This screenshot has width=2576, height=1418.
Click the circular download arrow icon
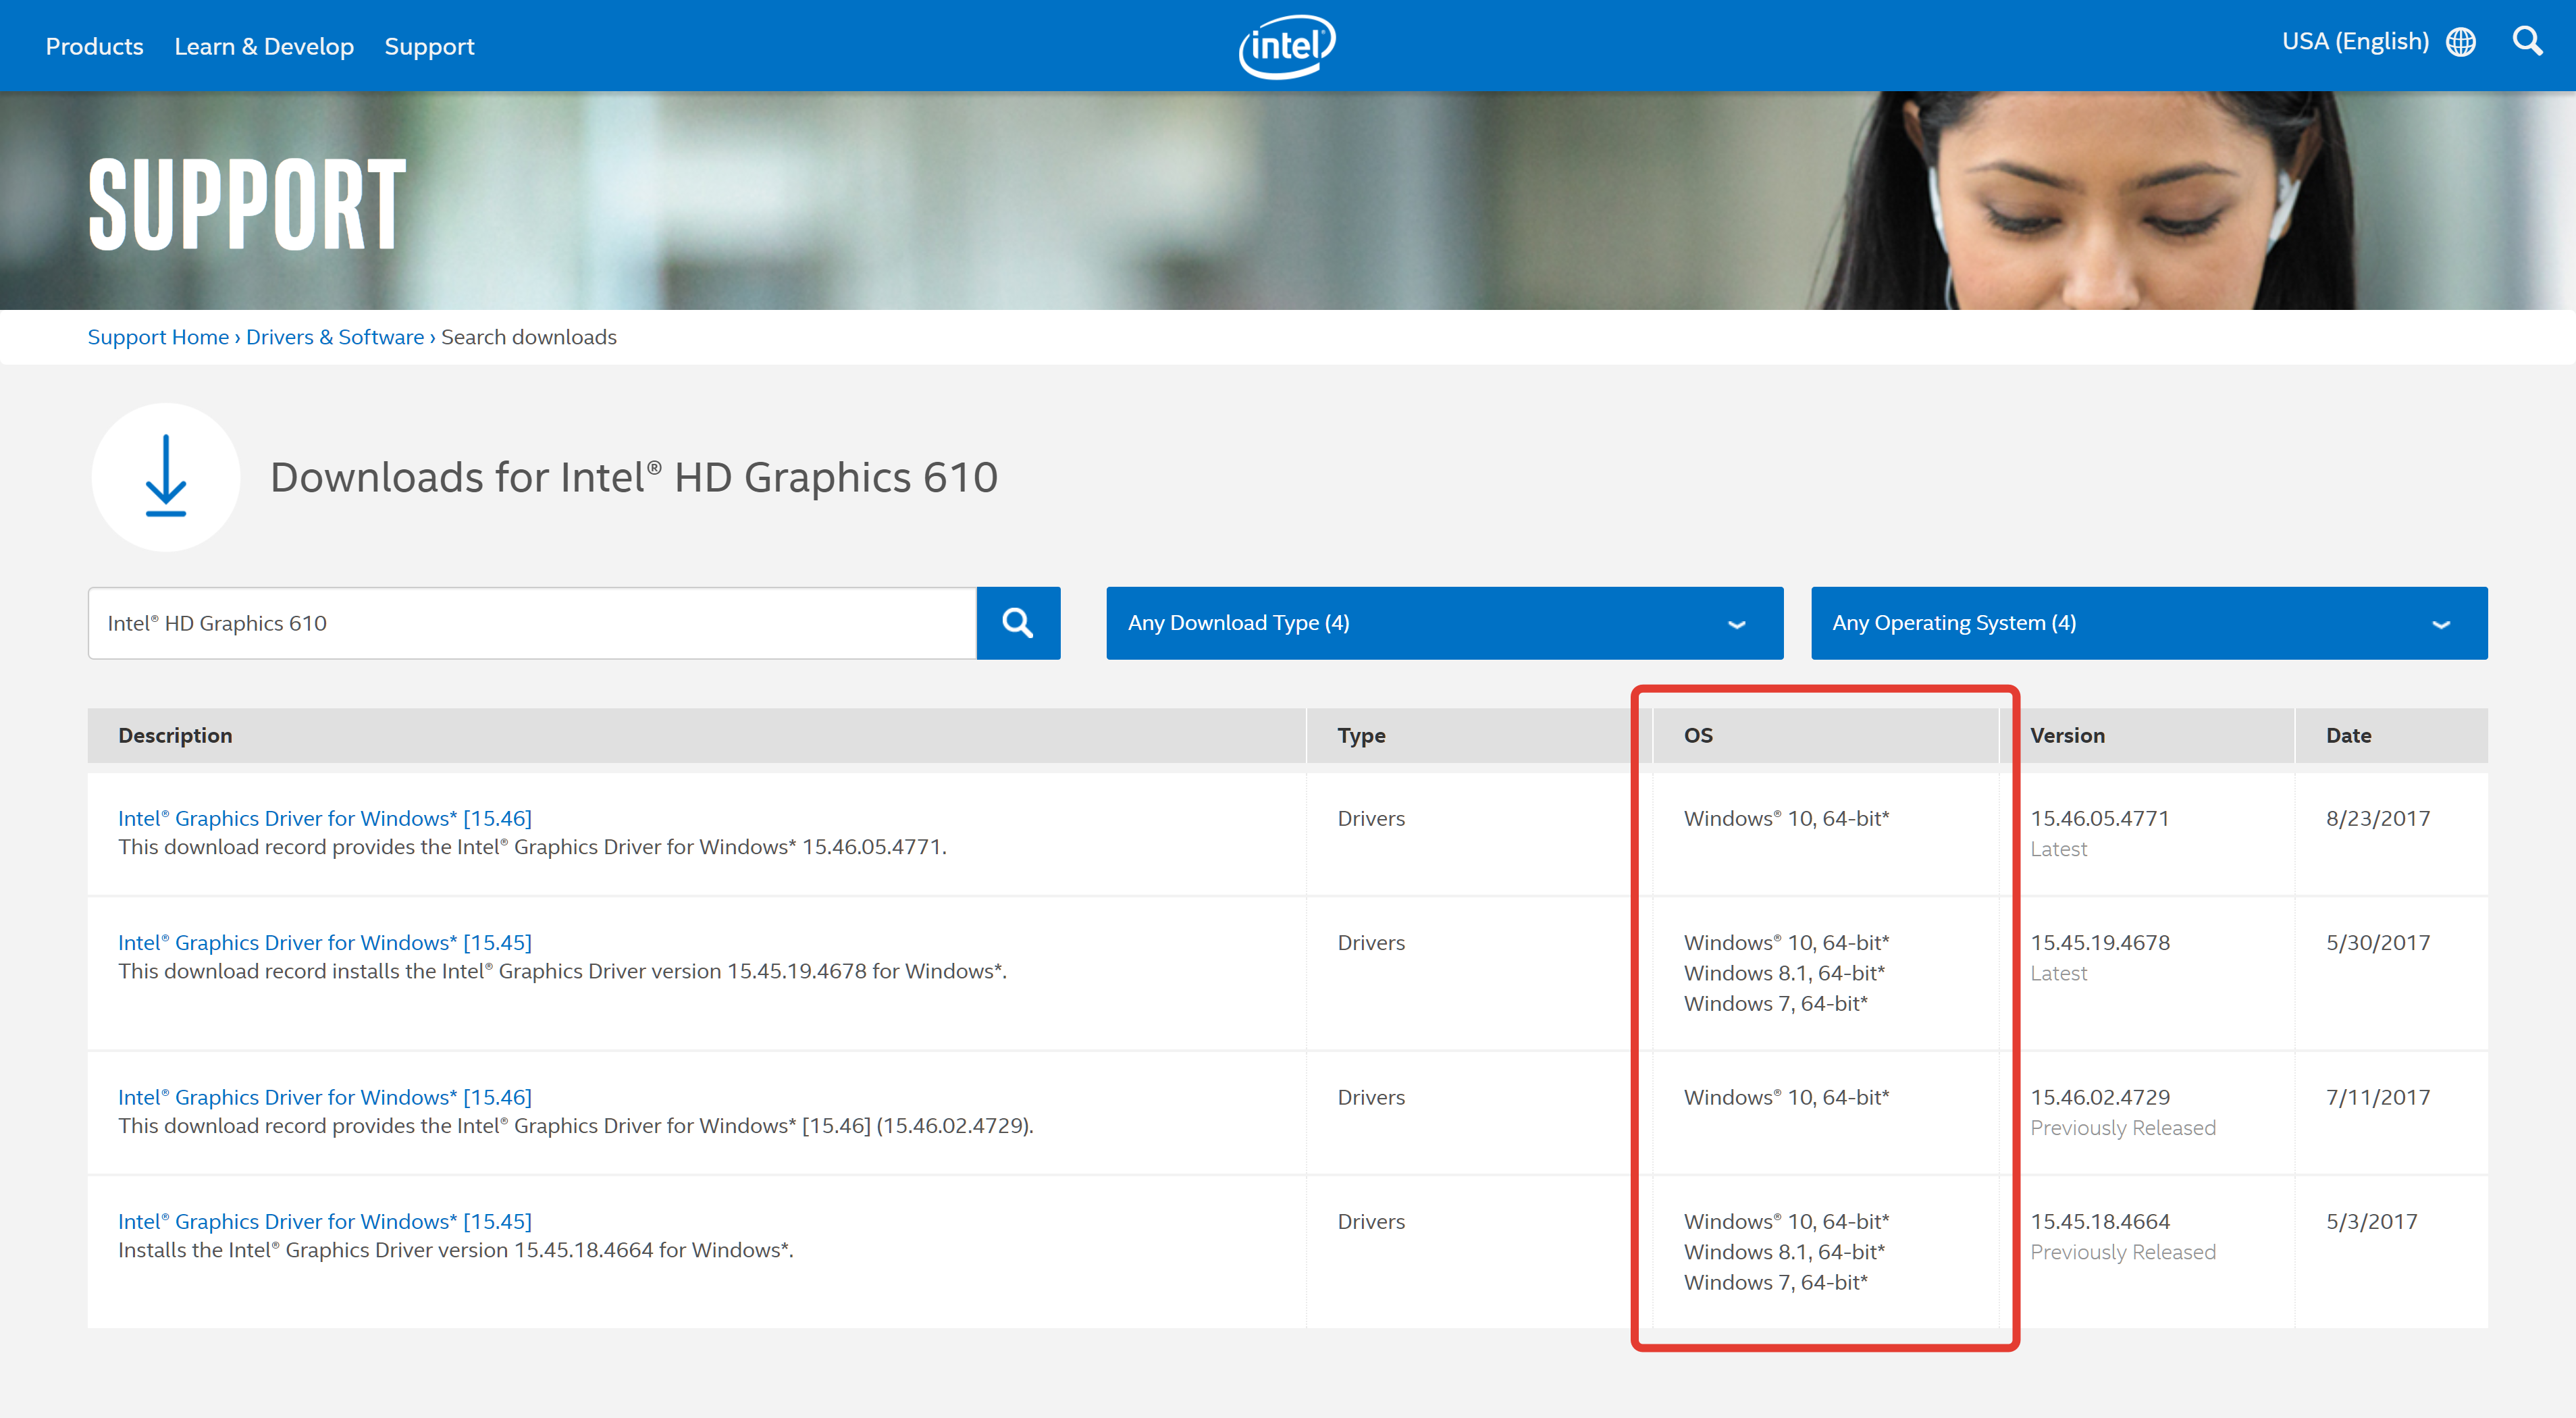(166, 477)
